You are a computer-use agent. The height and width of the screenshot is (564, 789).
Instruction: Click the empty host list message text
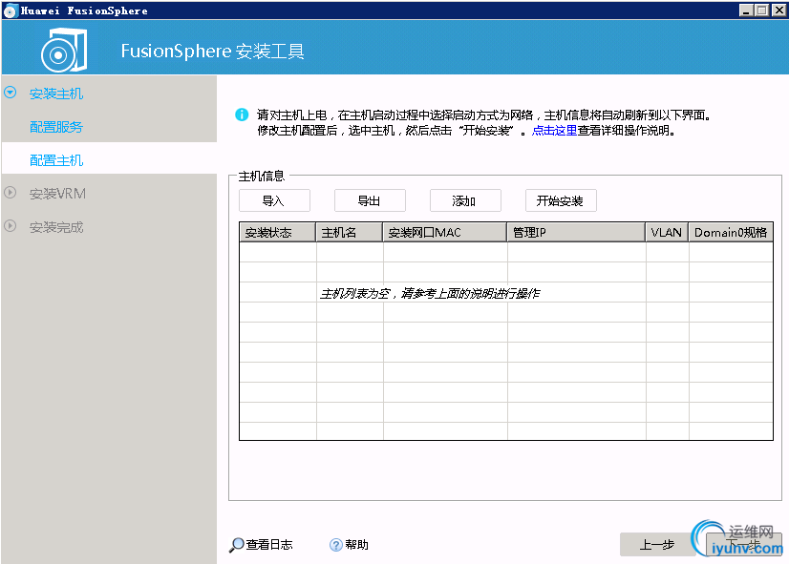pyautogui.click(x=430, y=293)
